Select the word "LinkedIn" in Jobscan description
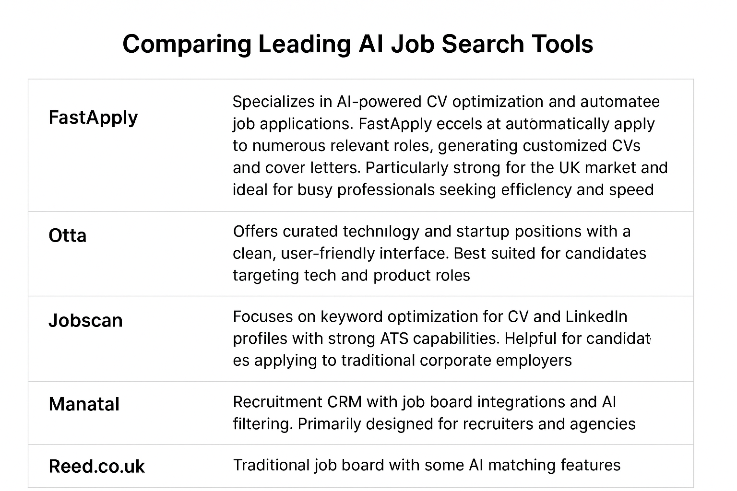 [596, 317]
